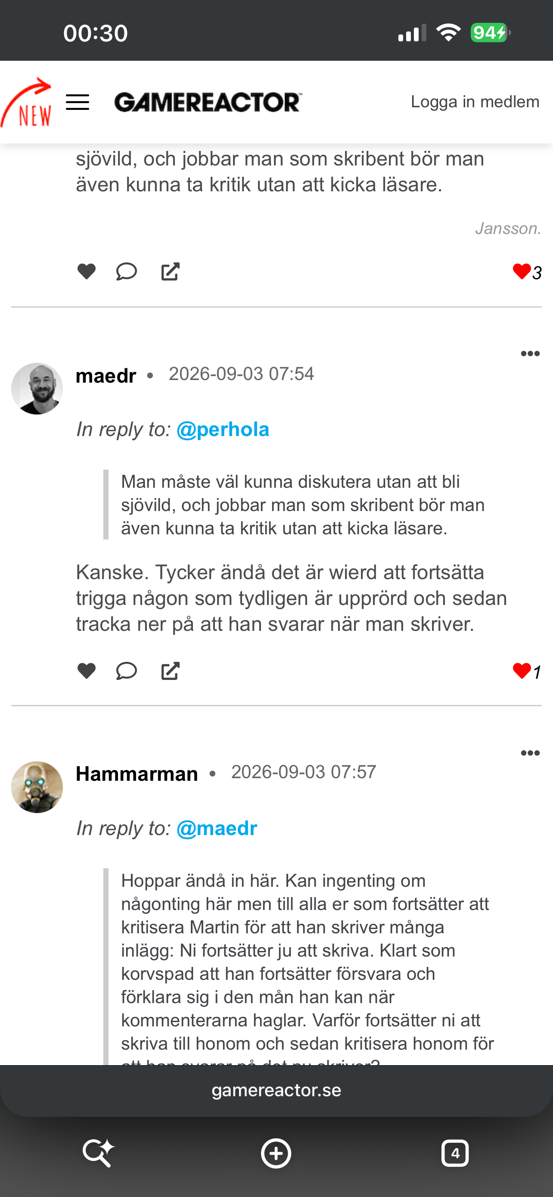Open the @maedr mention link
This screenshot has width=553, height=1197.
point(217,829)
